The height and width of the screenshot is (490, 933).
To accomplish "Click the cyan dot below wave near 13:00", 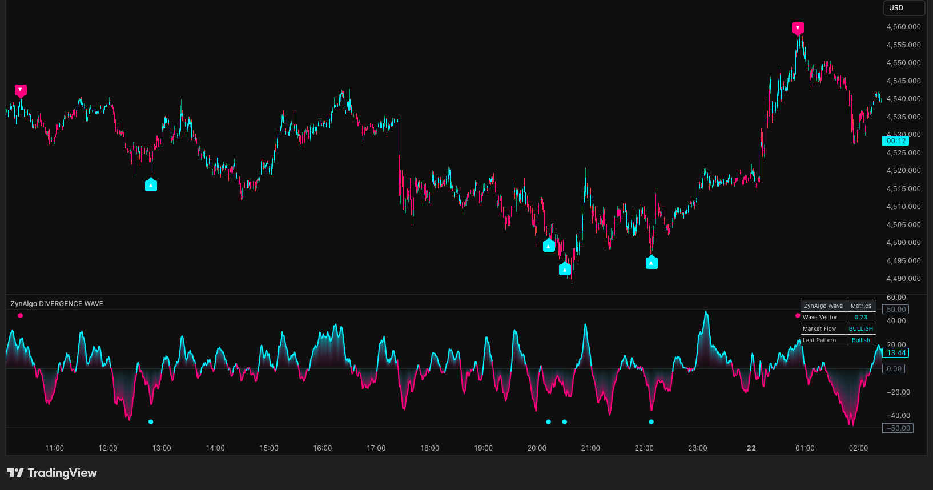I will pos(151,422).
